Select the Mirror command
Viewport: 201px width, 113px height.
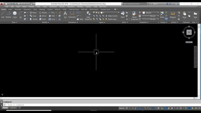pos(43,16)
